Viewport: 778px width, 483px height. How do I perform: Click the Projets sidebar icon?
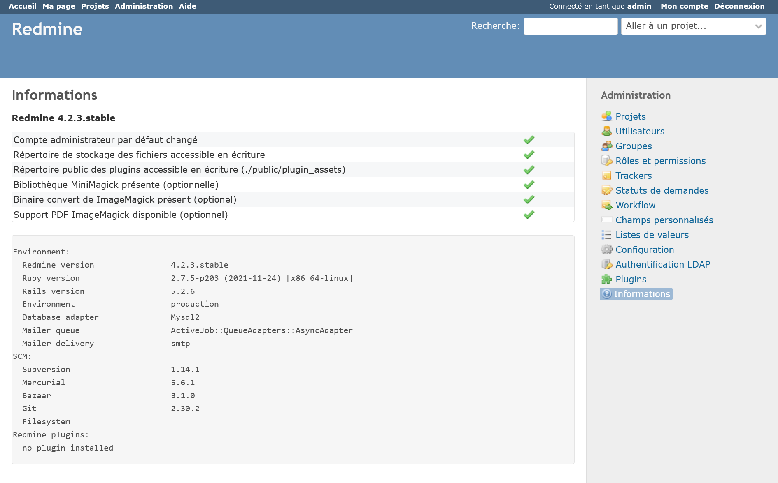point(606,116)
